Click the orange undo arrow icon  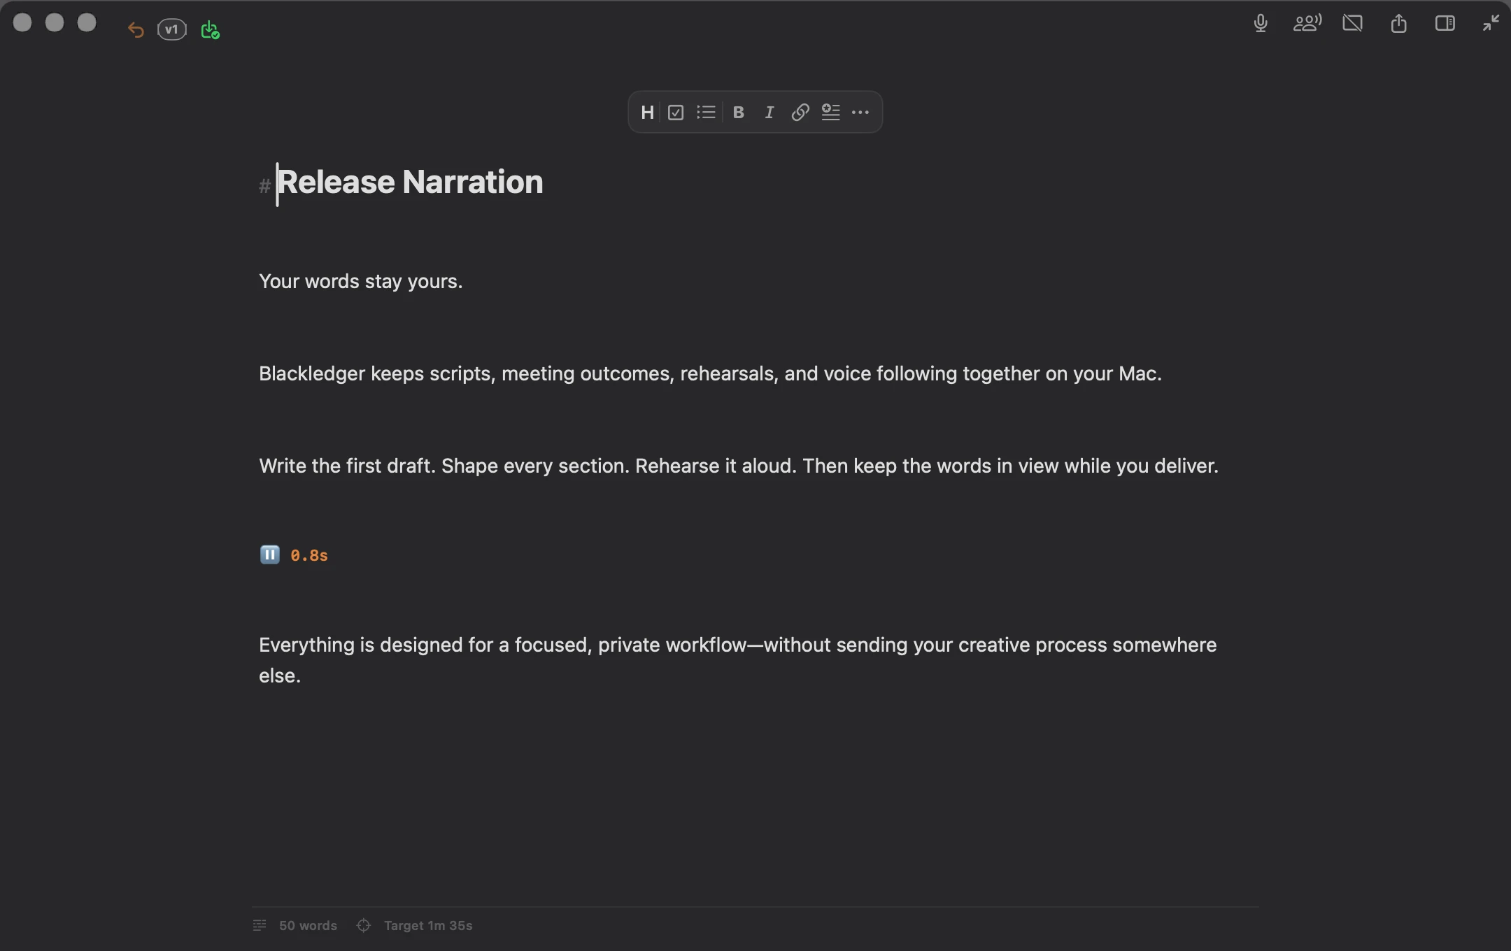136,30
